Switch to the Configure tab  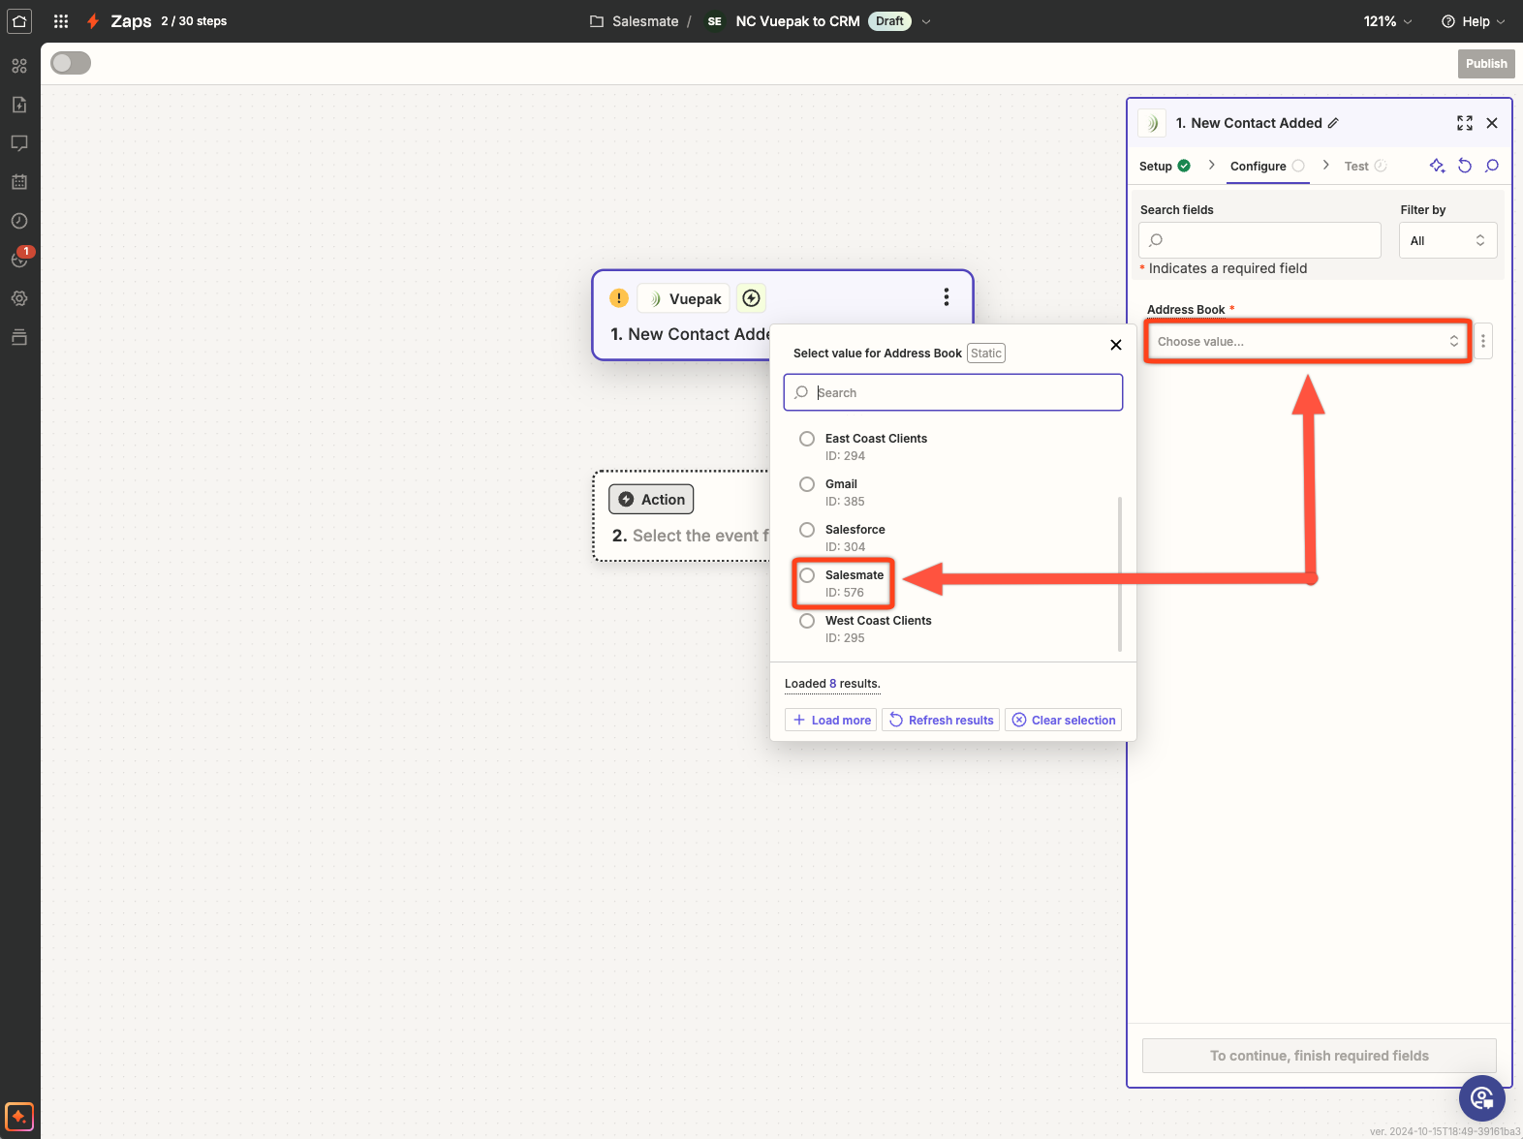(x=1267, y=166)
